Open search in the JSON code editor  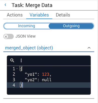coord(12,60)
